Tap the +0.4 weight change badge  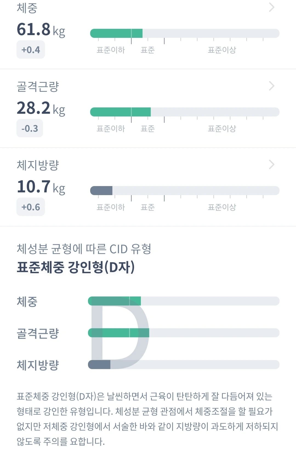pyautogui.click(x=31, y=50)
